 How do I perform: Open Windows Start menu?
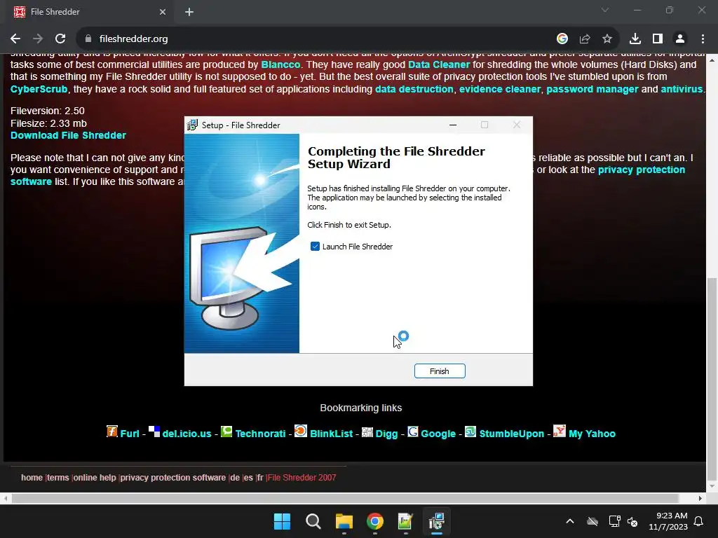282,521
